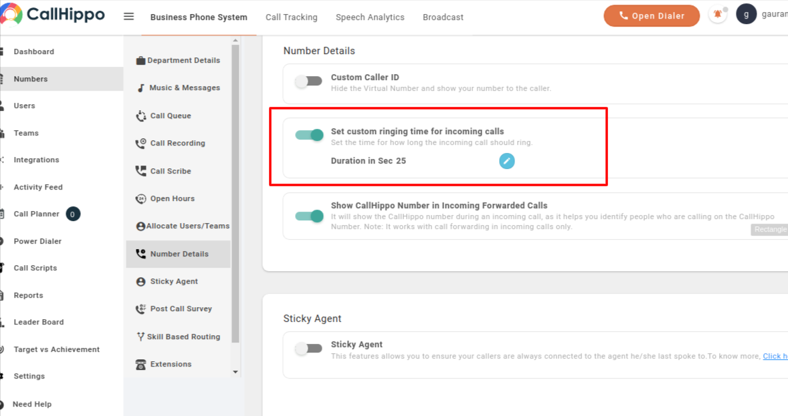The image size is (788, 416).
Task: Select Call Recording label in the submenu
Action: click(177, 144)
